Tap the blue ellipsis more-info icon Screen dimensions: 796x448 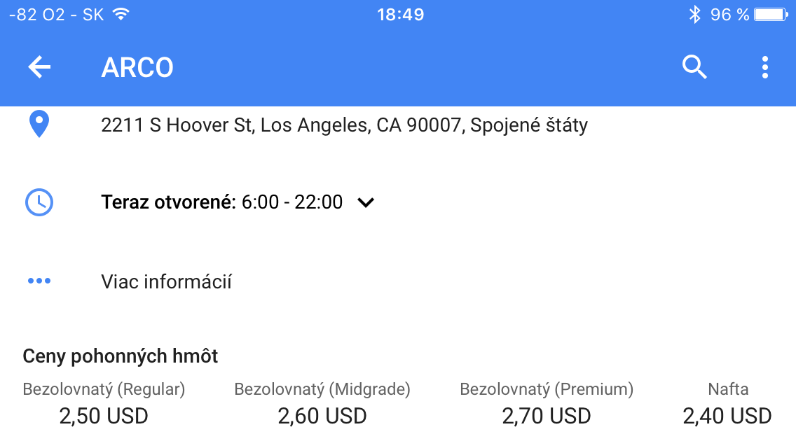coord(39,281)
